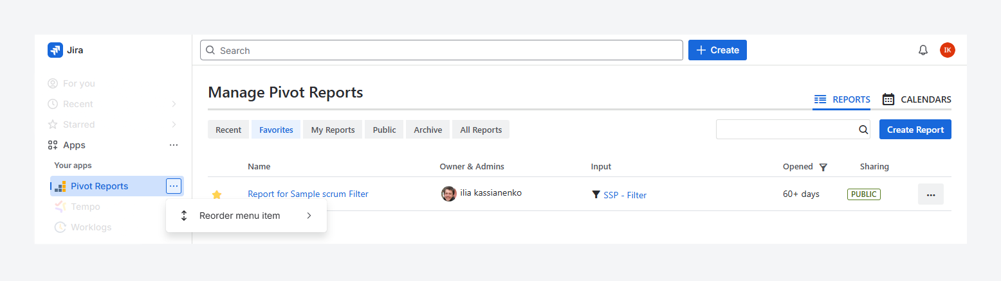Click the calendar icon beside CALENDARS
Image resolution: width=1001 pixels, height=281 pixels.
888,99
